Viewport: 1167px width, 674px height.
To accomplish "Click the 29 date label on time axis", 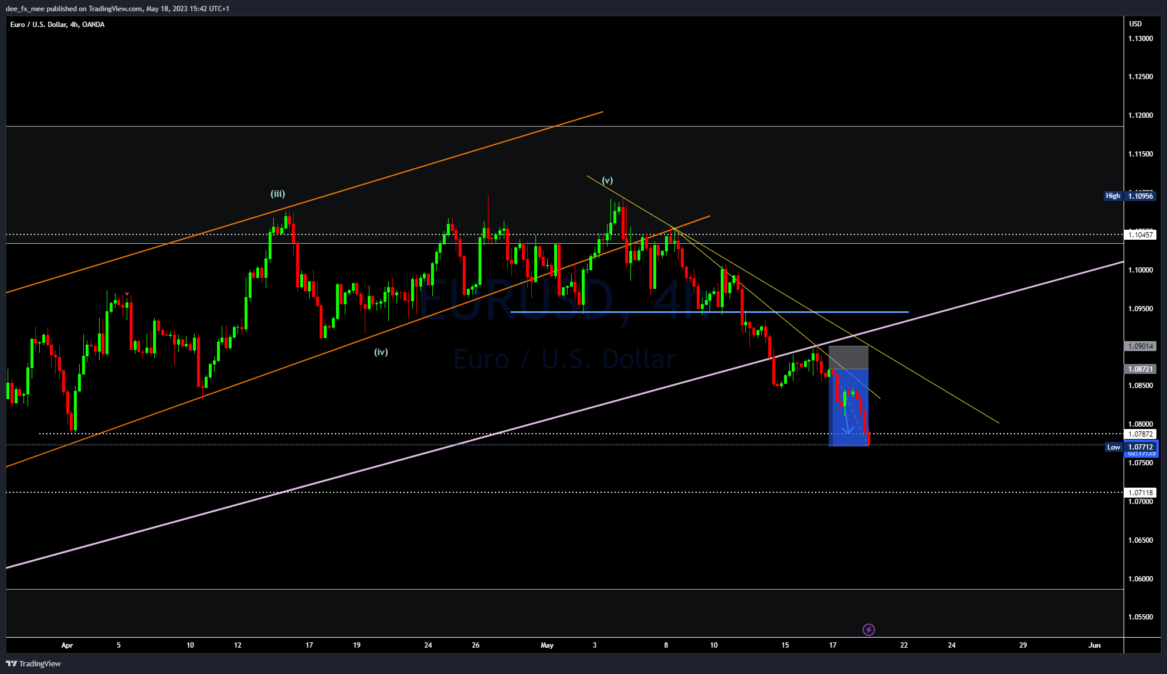I will click(x=1023, y=645).
